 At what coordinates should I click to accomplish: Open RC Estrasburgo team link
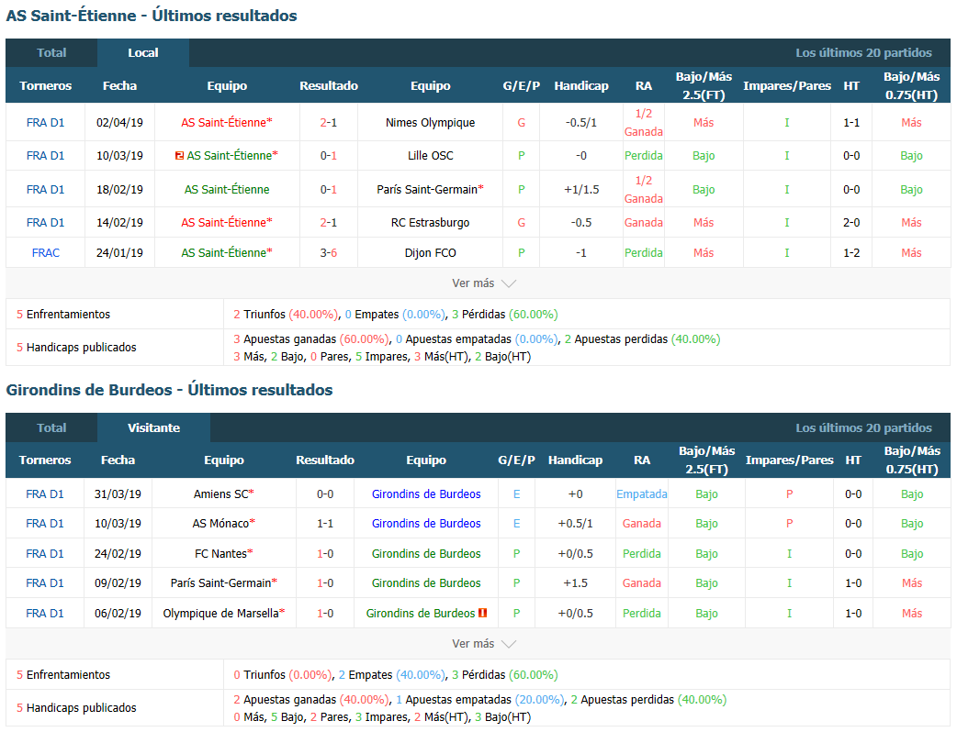click(431, 223)
